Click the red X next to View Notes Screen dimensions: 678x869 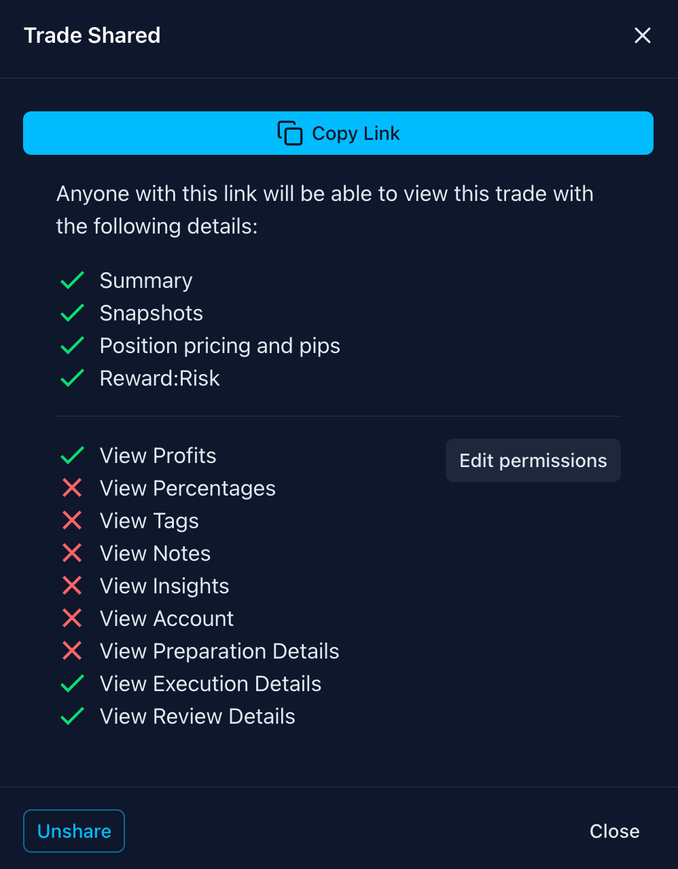coord(72,553)
